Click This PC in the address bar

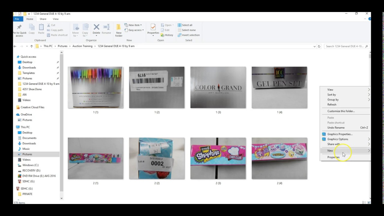point(48,46)
